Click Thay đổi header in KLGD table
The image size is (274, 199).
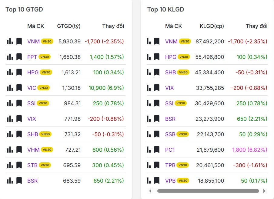click(256, 26)
